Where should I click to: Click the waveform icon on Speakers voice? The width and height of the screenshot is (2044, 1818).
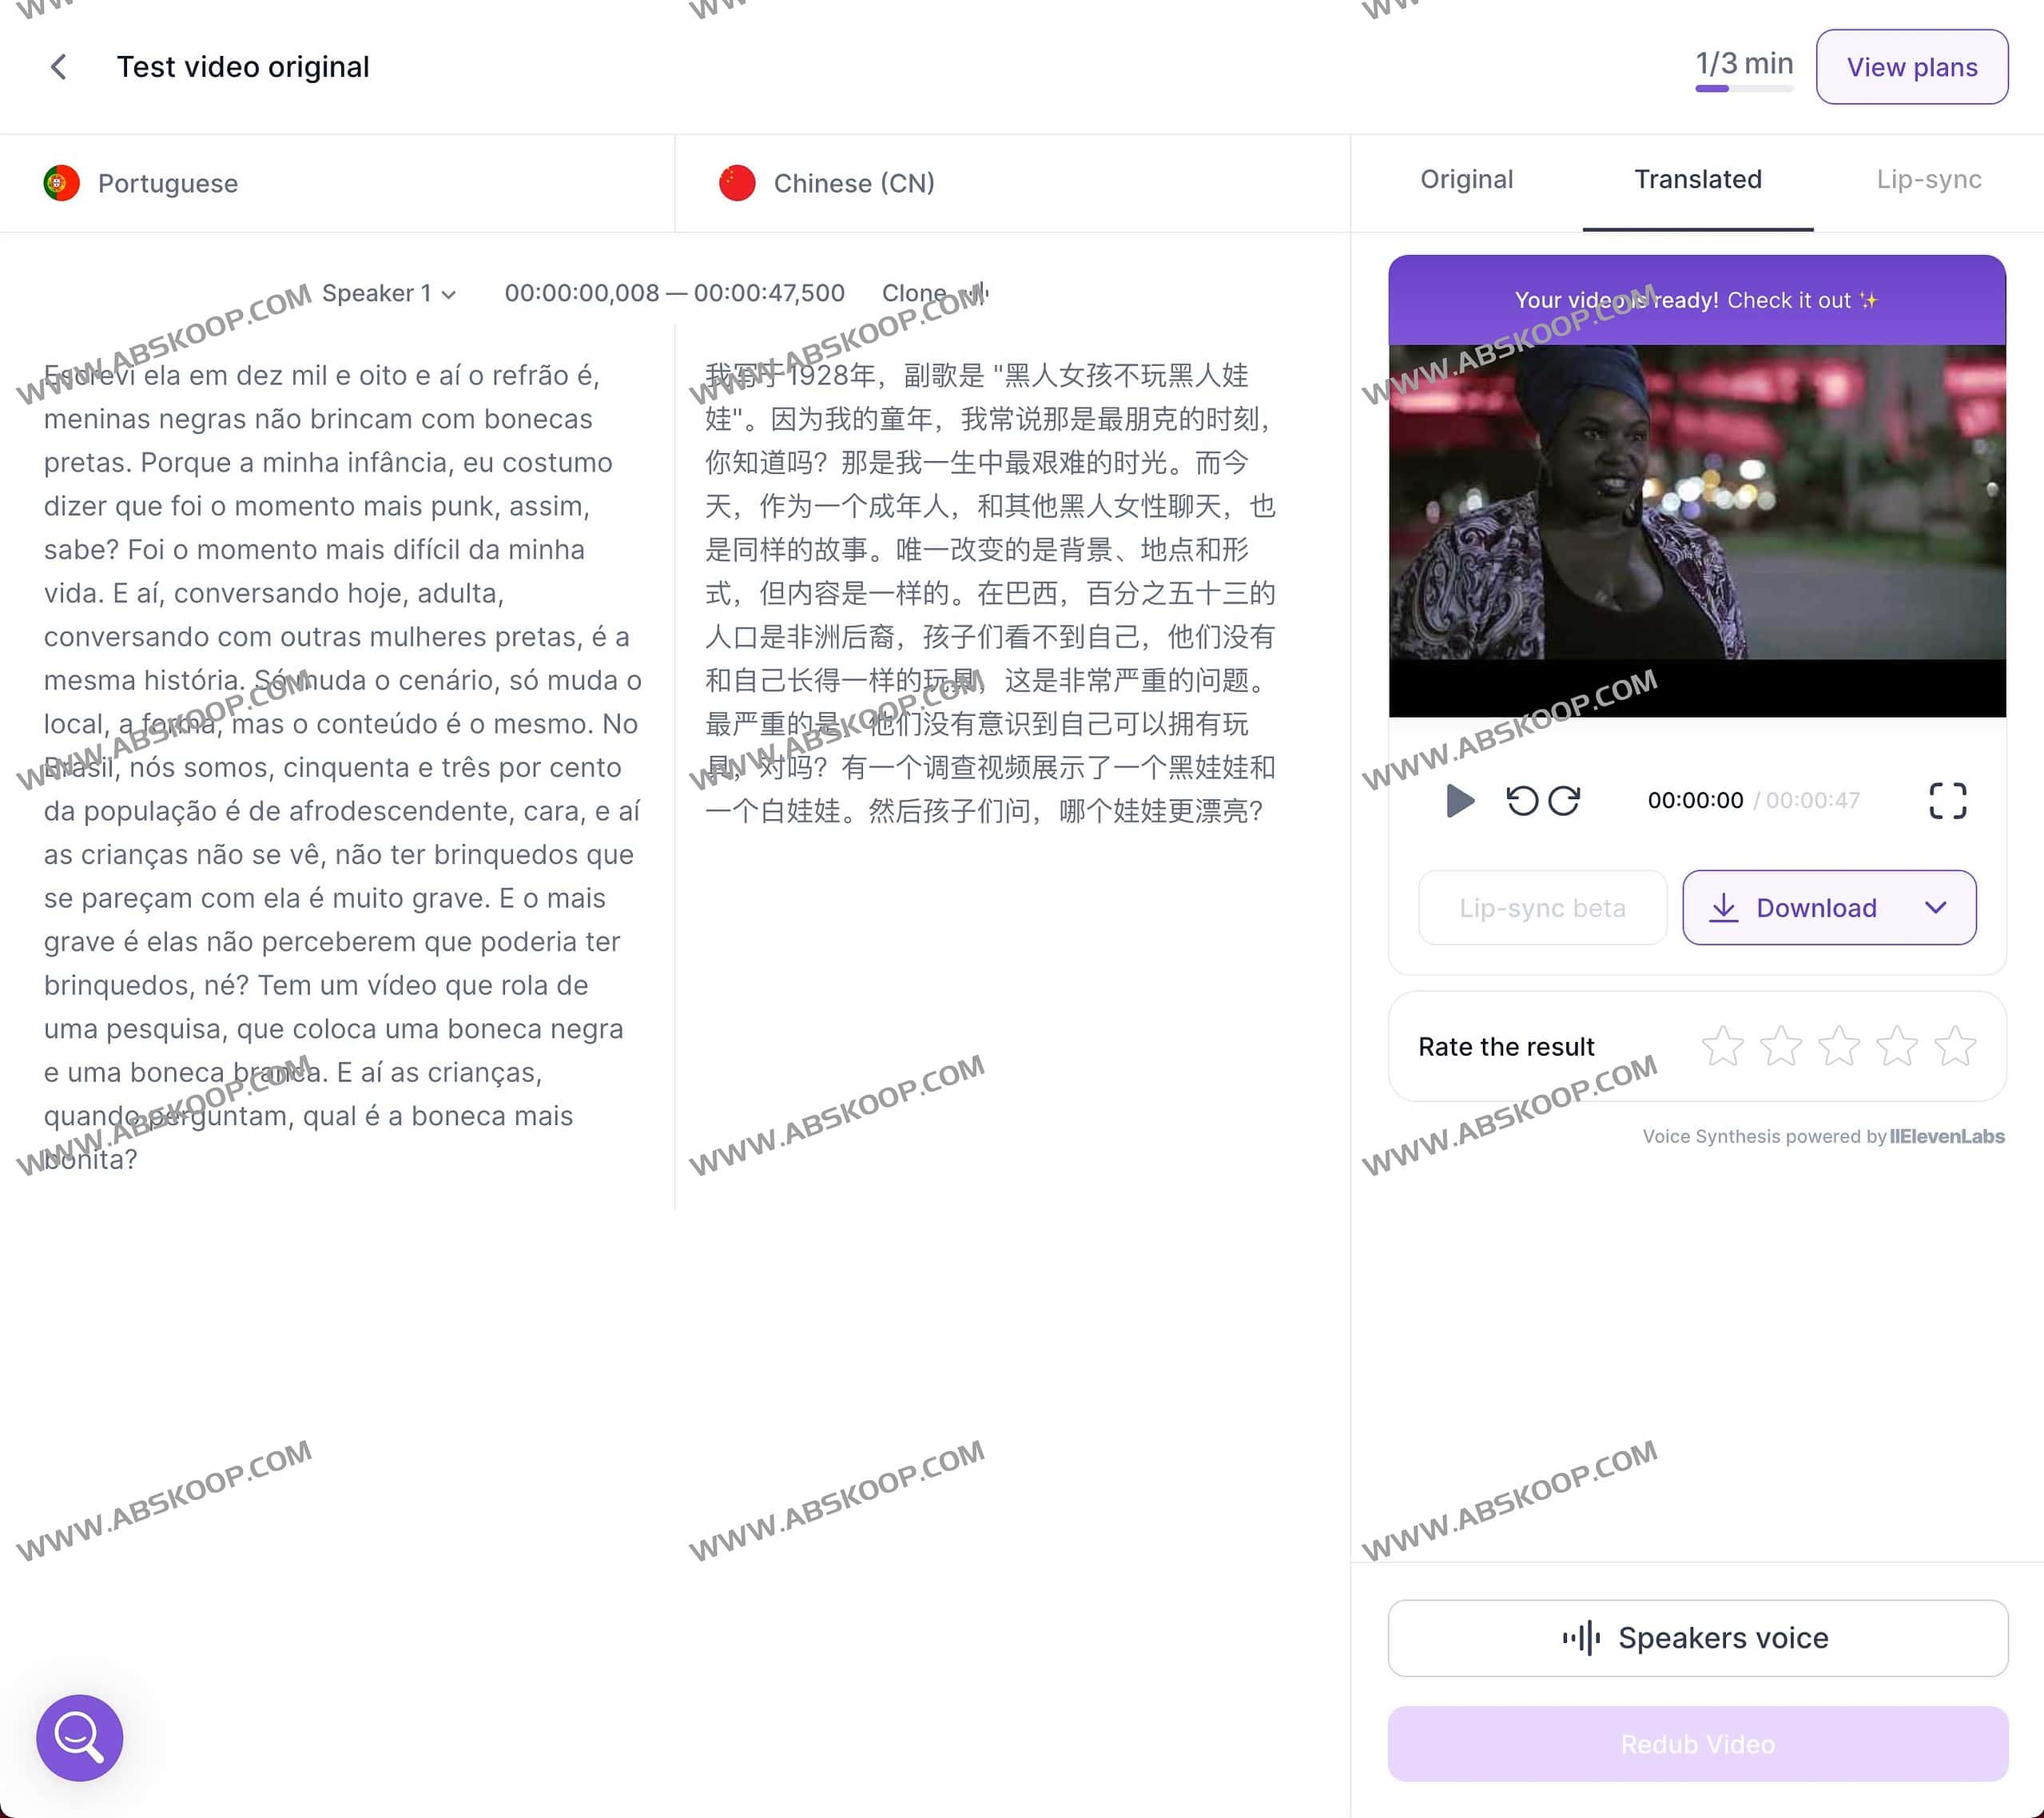1583,1637
